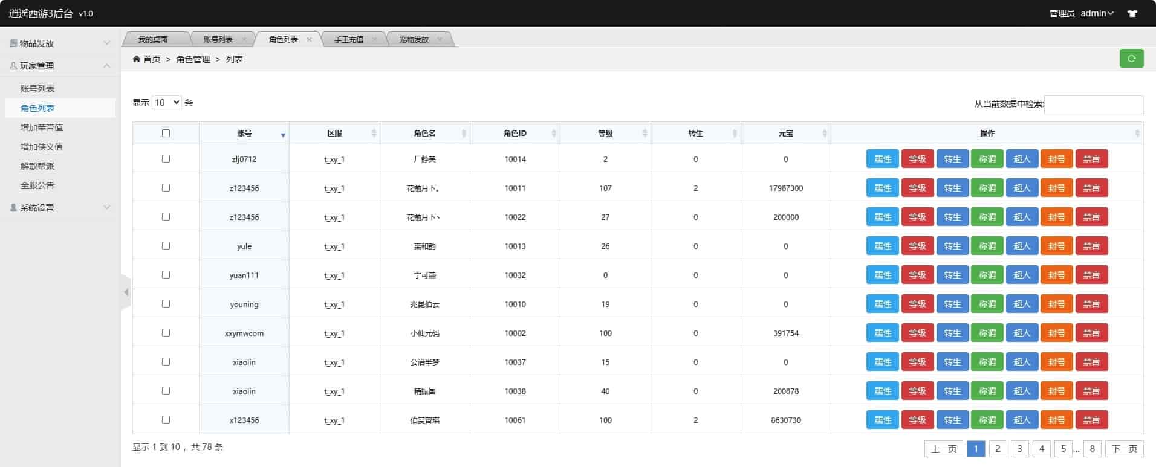Open 账号列表 in the sidebar menu
Viewport: 1156px width, 467px height.
point(37,89)
